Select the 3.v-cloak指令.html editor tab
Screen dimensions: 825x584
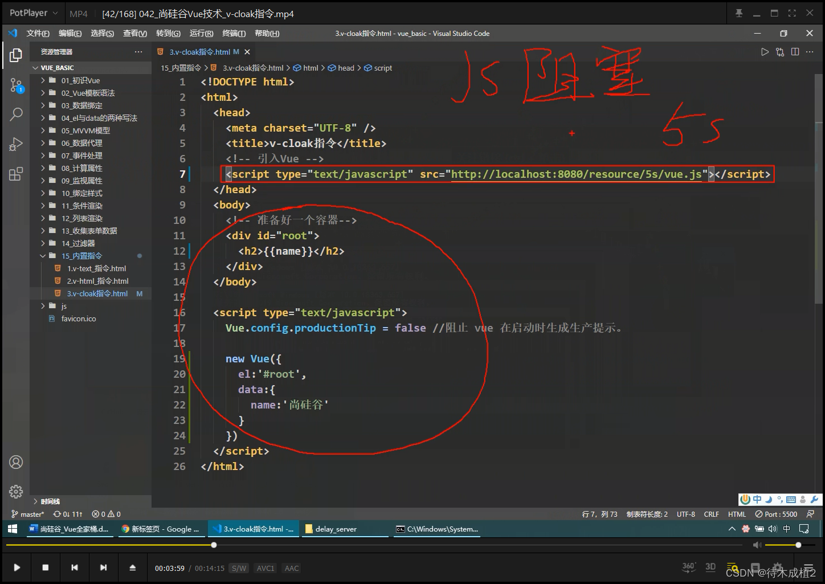point(203,52)
